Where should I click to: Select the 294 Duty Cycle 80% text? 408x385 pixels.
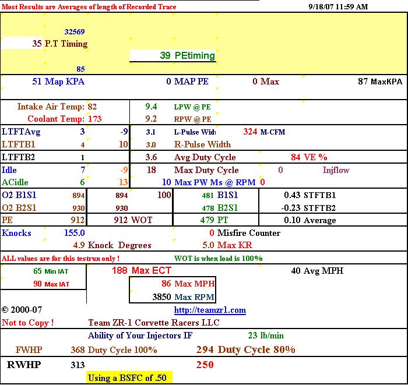pos(245,350)
